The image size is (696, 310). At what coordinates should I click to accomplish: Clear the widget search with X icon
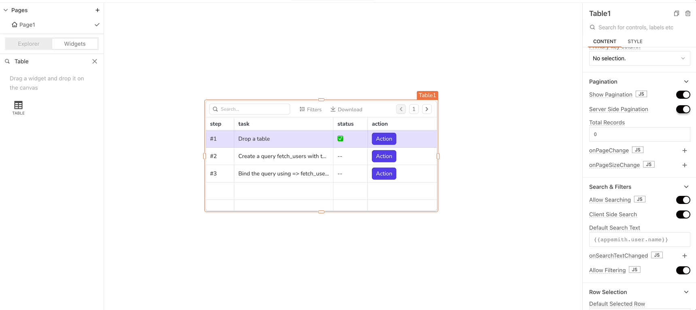(x=95, y=62)
